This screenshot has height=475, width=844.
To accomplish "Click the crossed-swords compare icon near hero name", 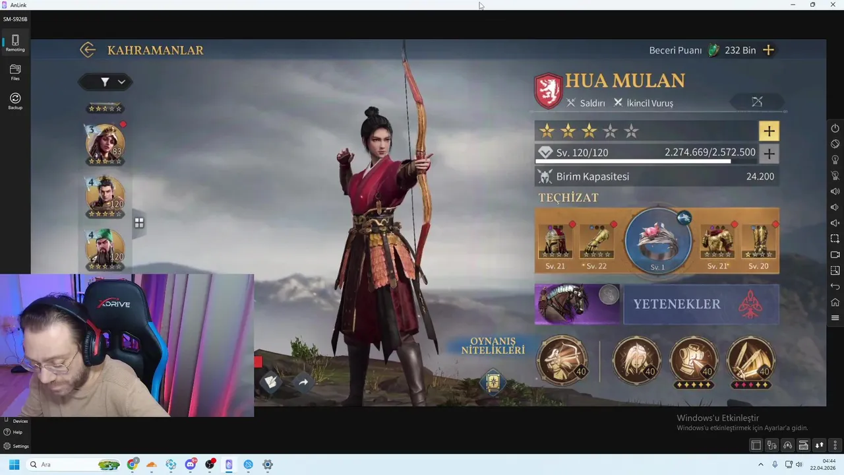I will click(757, 102).
